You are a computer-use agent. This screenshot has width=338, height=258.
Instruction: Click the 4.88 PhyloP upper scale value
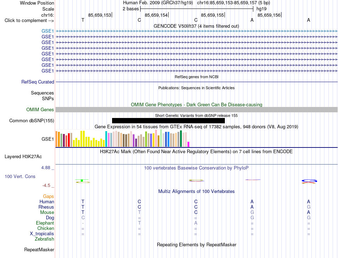point(46,167)
